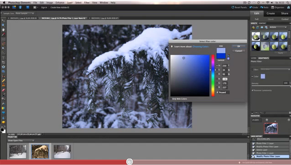Open the Layer menu

click(x=70, y=3)
